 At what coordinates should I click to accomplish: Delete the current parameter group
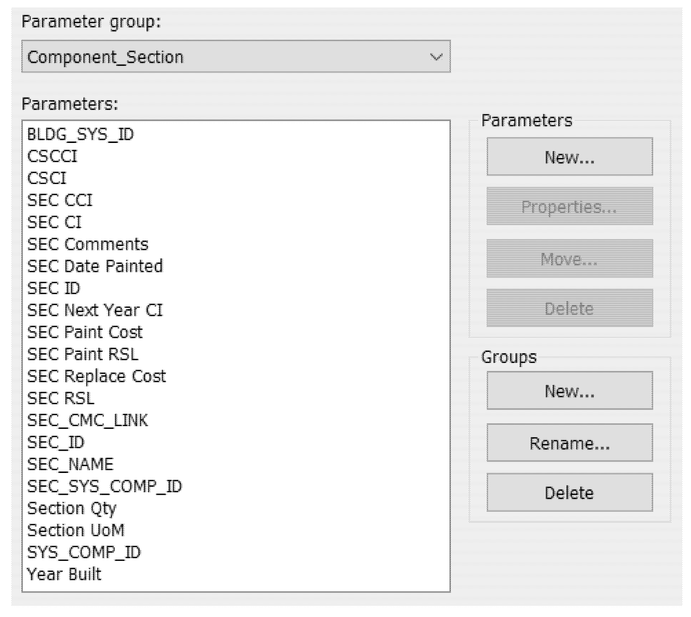(569, 493)
